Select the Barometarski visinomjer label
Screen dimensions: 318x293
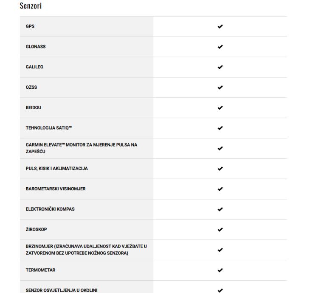(55, 189)
